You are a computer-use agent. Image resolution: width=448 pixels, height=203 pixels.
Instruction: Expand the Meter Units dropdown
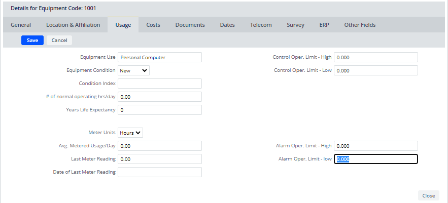130,133
